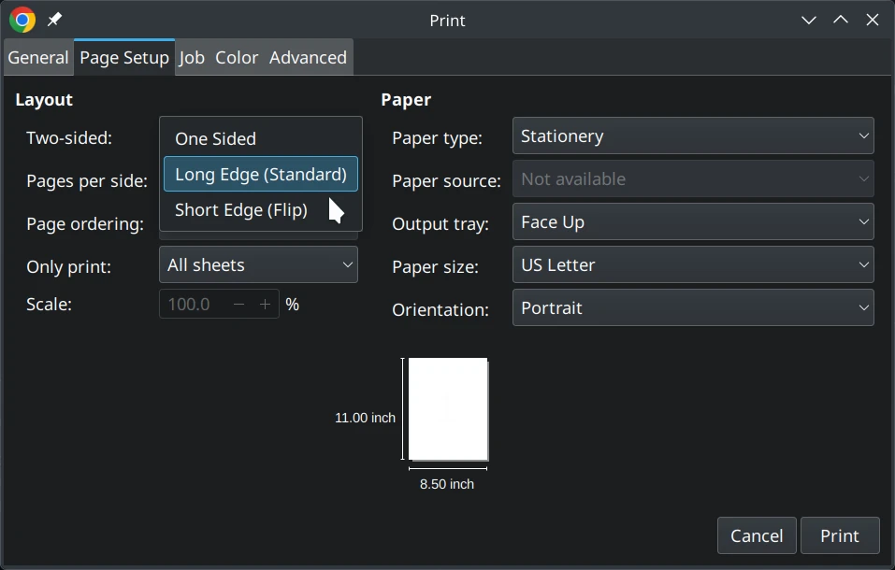This screenshot has width=895, height=570.
Task: Open the Paper size dropdown
Action: click(x=693, y=265)
